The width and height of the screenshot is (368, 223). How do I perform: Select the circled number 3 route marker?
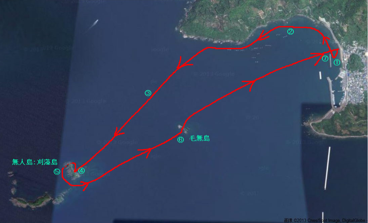[x=148, y=93]
